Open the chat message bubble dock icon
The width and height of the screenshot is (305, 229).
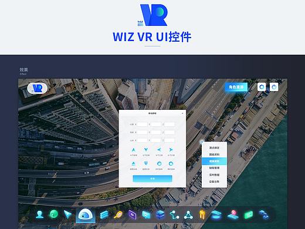[146, 215]
